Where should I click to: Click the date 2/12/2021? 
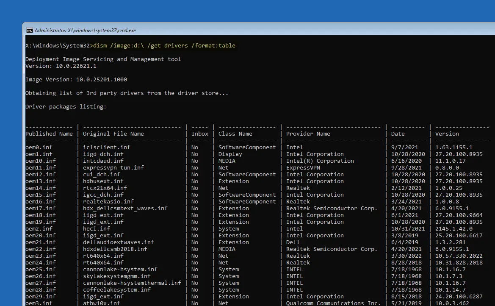click(x=406, y=188)
